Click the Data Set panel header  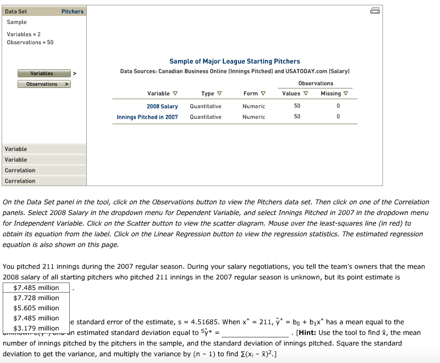coord(16,11)
